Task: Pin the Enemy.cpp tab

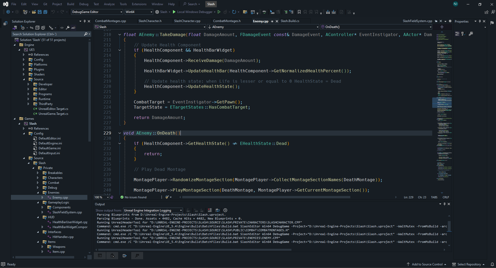Action: point(272,21)
